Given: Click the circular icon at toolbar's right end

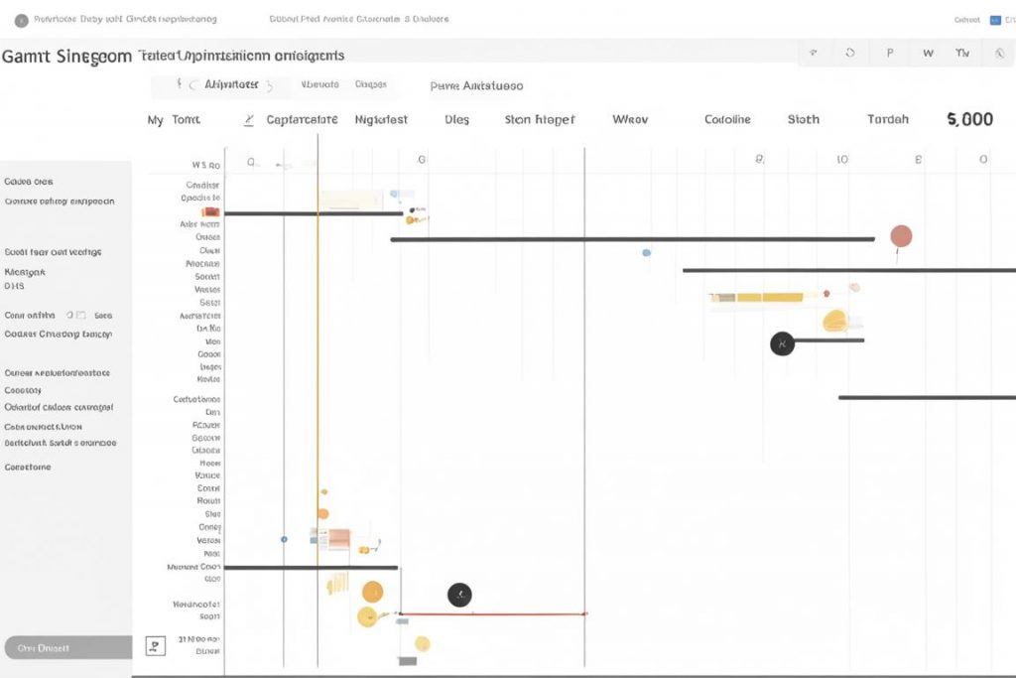Looking at the screenshot, I should click(1000, 54).
